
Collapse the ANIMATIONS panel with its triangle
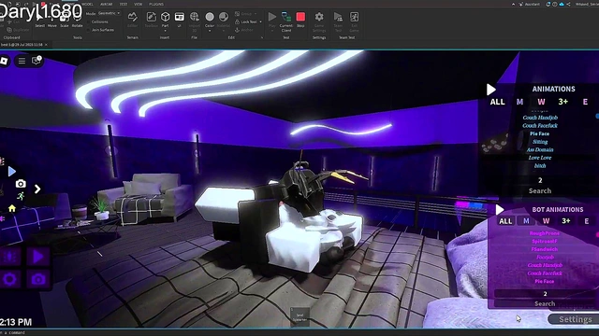coord(490,90)
